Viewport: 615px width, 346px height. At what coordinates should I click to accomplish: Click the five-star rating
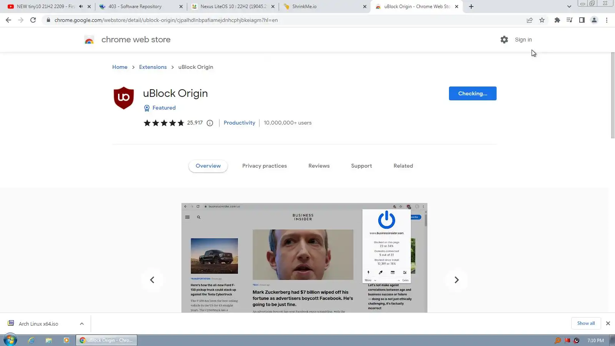click(164, 123)
